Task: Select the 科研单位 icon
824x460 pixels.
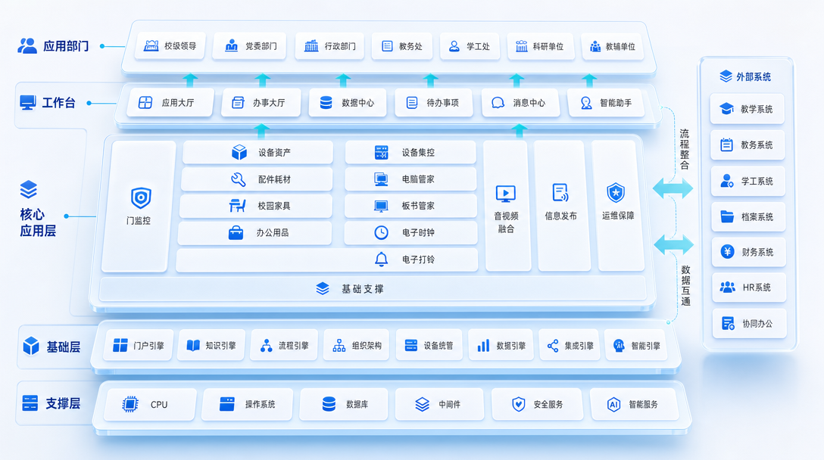Action: pyautogui.click(x=521, y=46)
